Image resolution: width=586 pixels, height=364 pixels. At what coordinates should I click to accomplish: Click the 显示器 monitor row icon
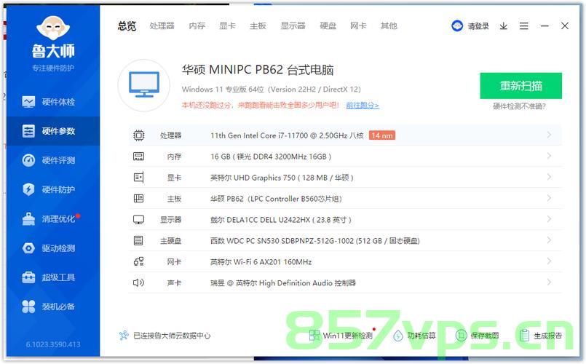[x=138, y=220]
